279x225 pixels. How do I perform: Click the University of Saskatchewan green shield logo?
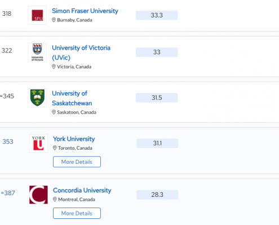point(37,98)
